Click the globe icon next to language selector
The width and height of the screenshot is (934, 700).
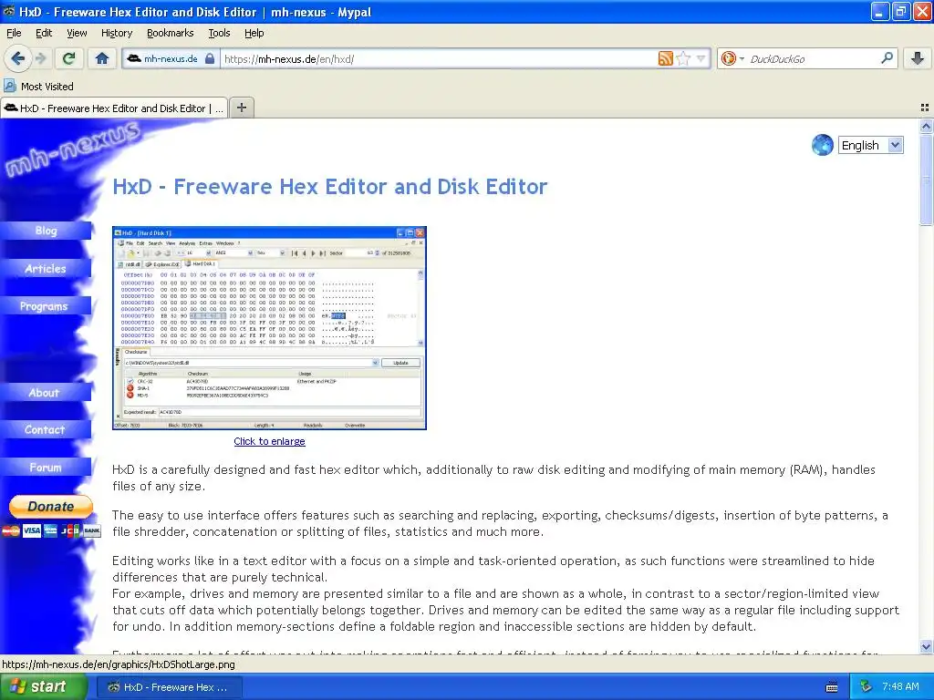click(822, 145)
